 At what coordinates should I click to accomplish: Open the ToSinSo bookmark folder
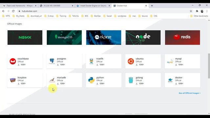click(x=74, y=16)
